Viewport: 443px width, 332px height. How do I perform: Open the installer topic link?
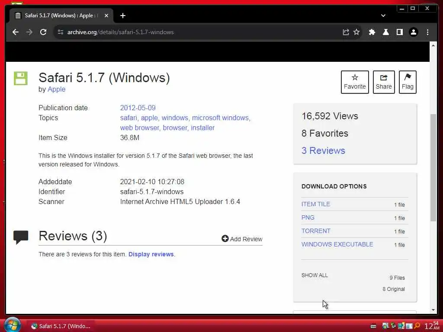(x=202, y=128)
